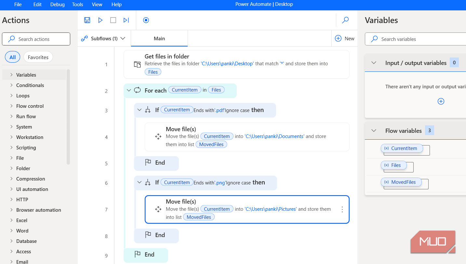The height and width of the screenshot is (264, 466).
Task: Expand the Folder action group
Action: [11, 168]
